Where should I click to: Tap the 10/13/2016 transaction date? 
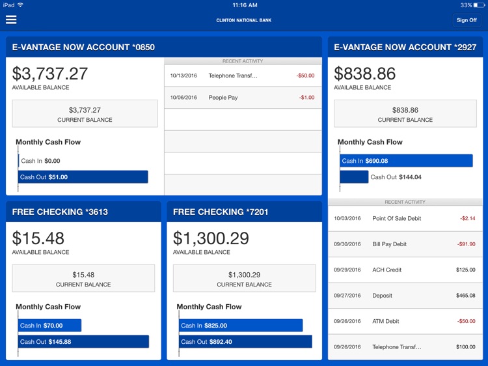[x=183, y=76]
